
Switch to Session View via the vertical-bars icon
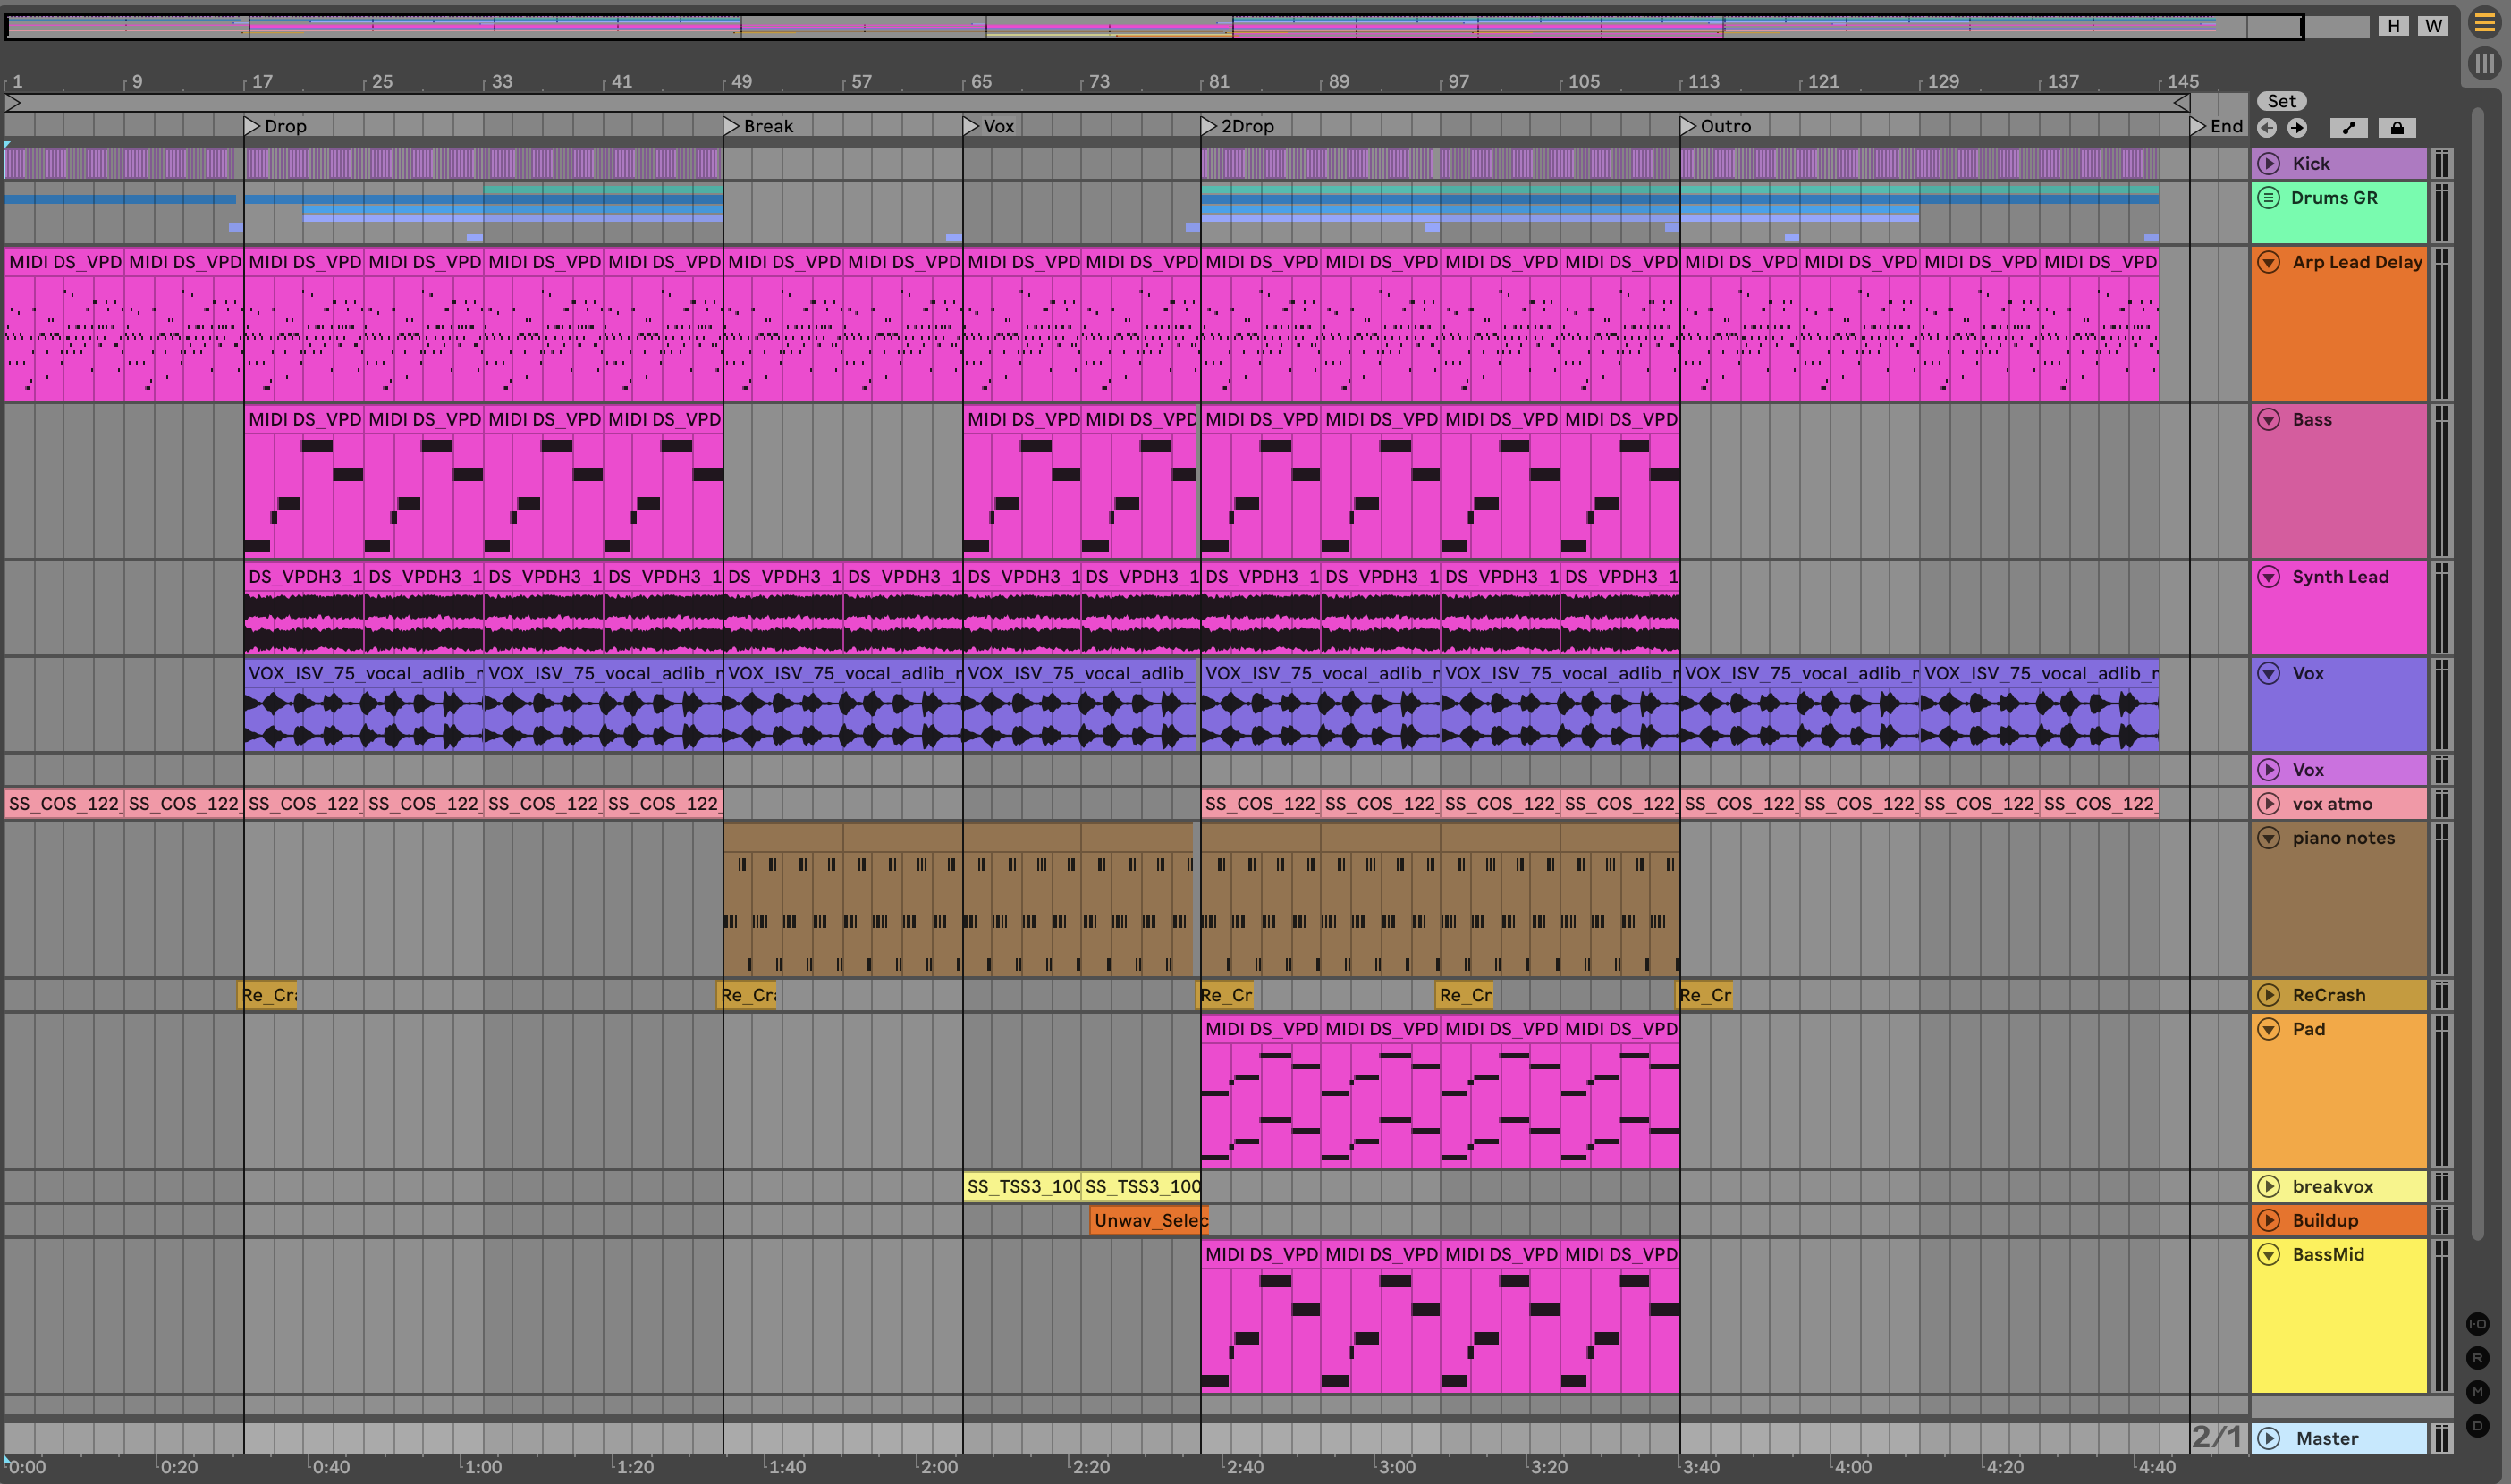click(2484, 64)
